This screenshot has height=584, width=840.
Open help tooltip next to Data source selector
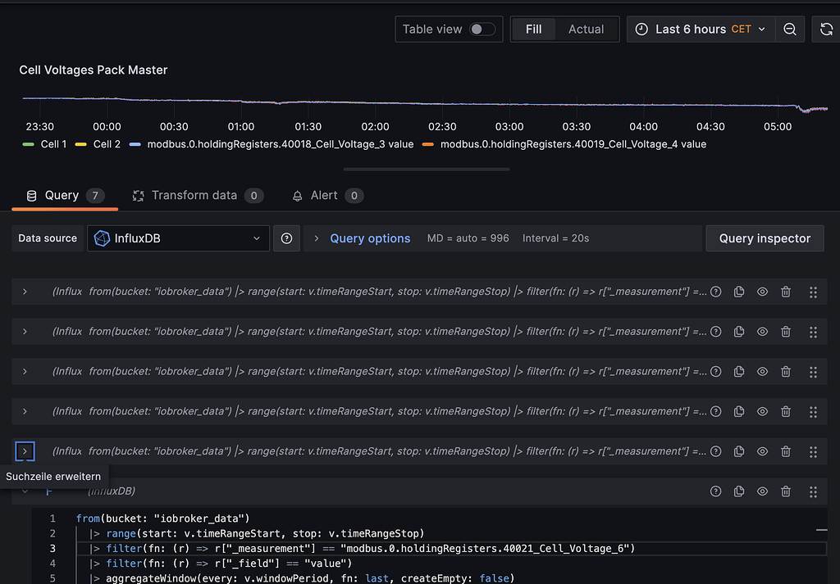tap(286, 238)
